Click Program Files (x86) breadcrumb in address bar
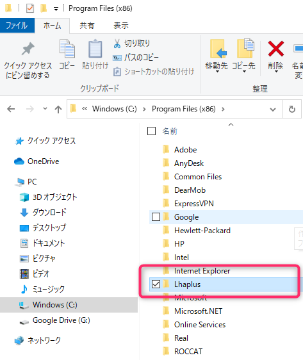The width and height of the screenshot is (303, 360). pos(184,109)
